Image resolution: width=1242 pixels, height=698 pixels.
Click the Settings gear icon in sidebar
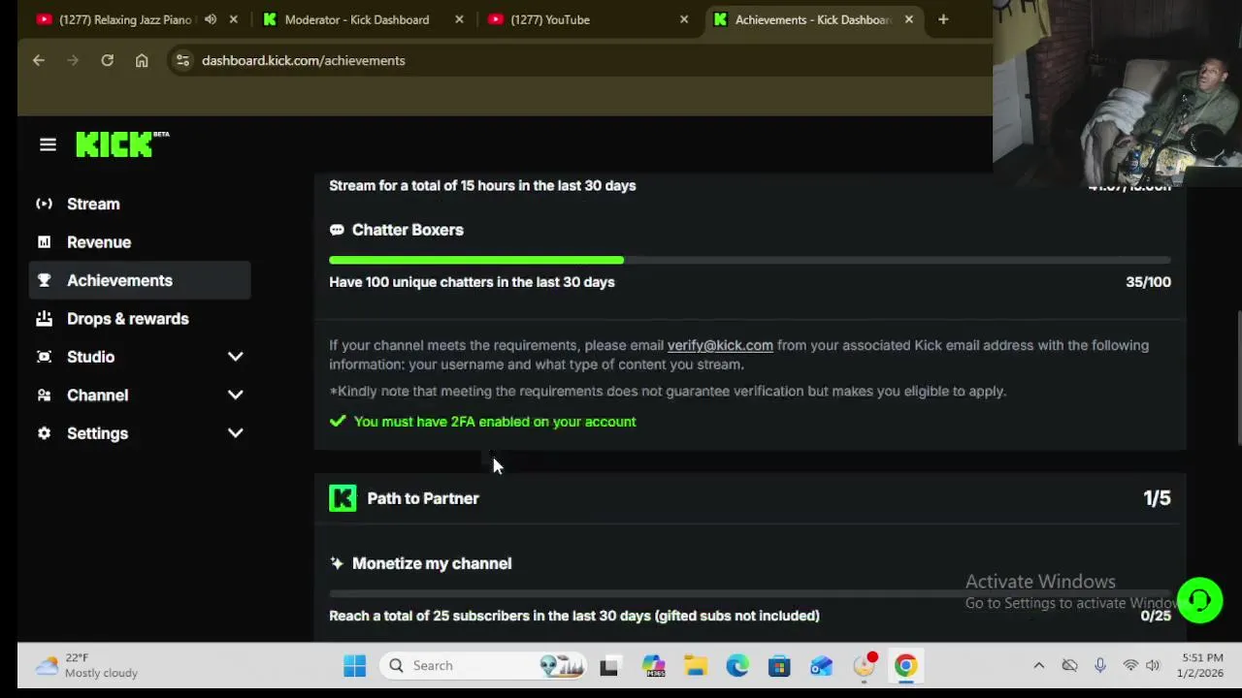click(44, 433)
